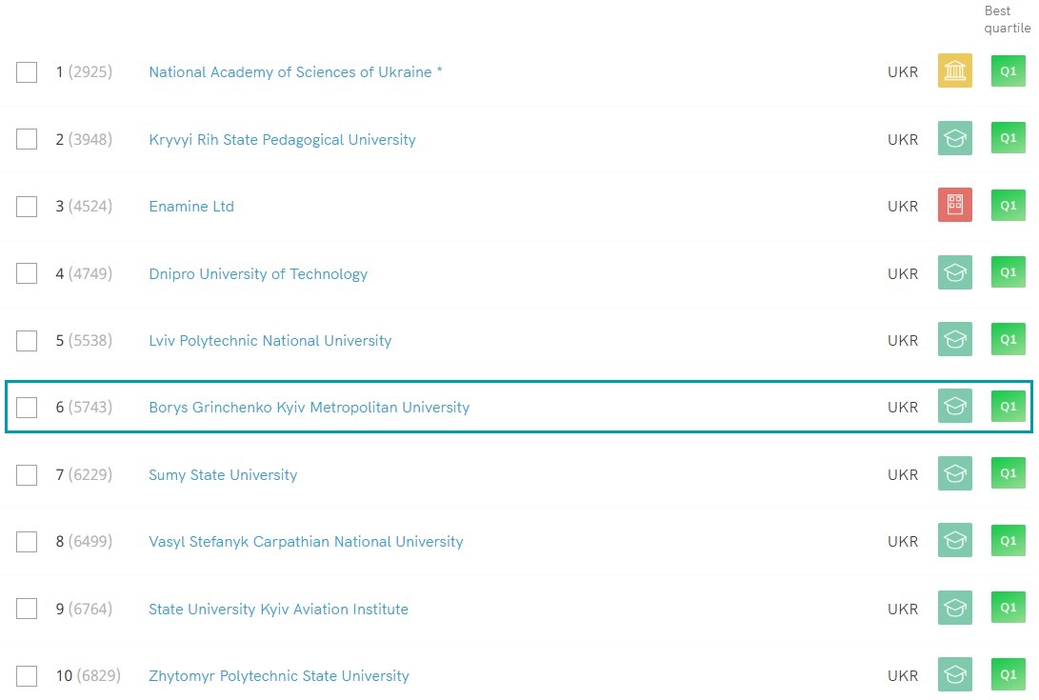This screenshot has width=1039, height=700.
Task: Click the university icon for Kryvyi Rih State Pedagogical
Action: 954,139
